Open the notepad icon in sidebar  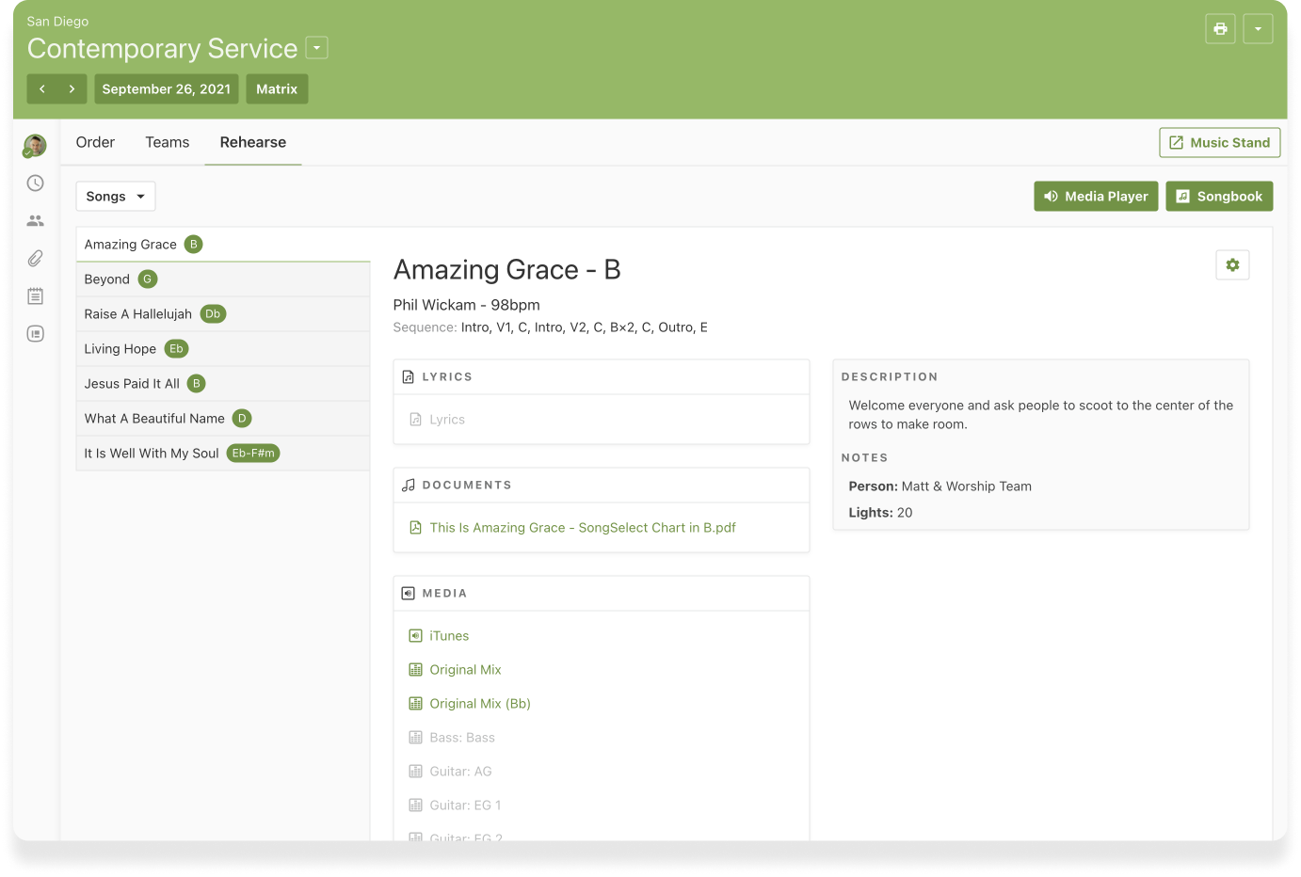tap(36, 296)
